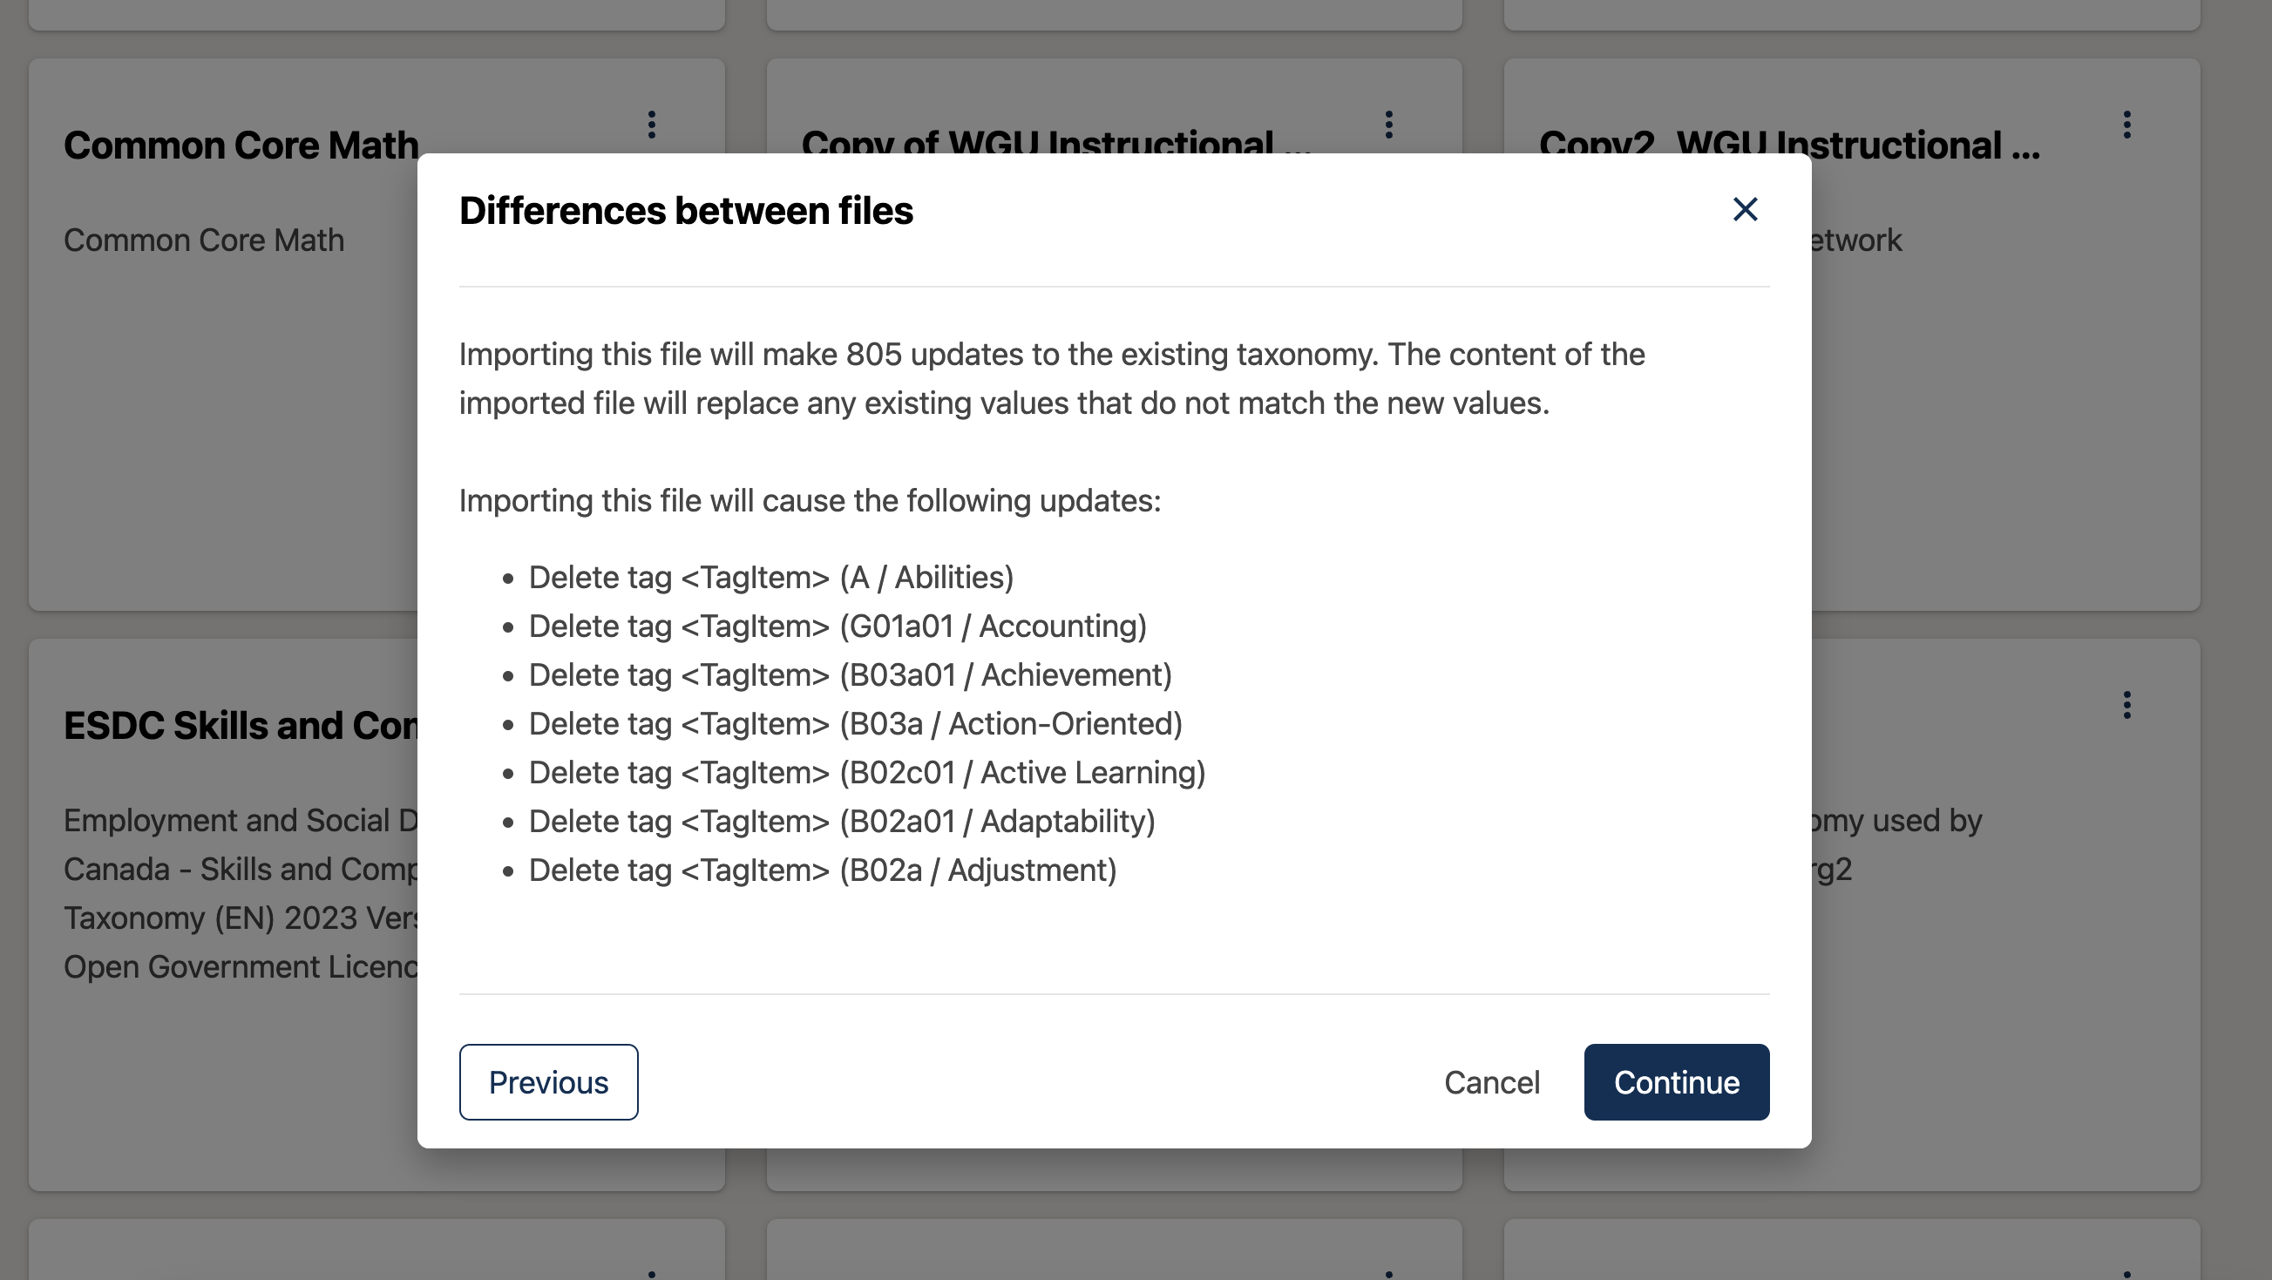The width and height of the screenshot is (2272, 1280).
Task: Continue with the 805 taxonomy updates
Action: point(1676,1082)
